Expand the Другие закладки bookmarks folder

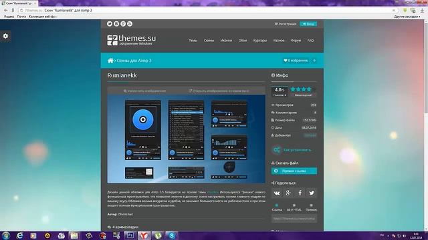click(x=407, y=17)
